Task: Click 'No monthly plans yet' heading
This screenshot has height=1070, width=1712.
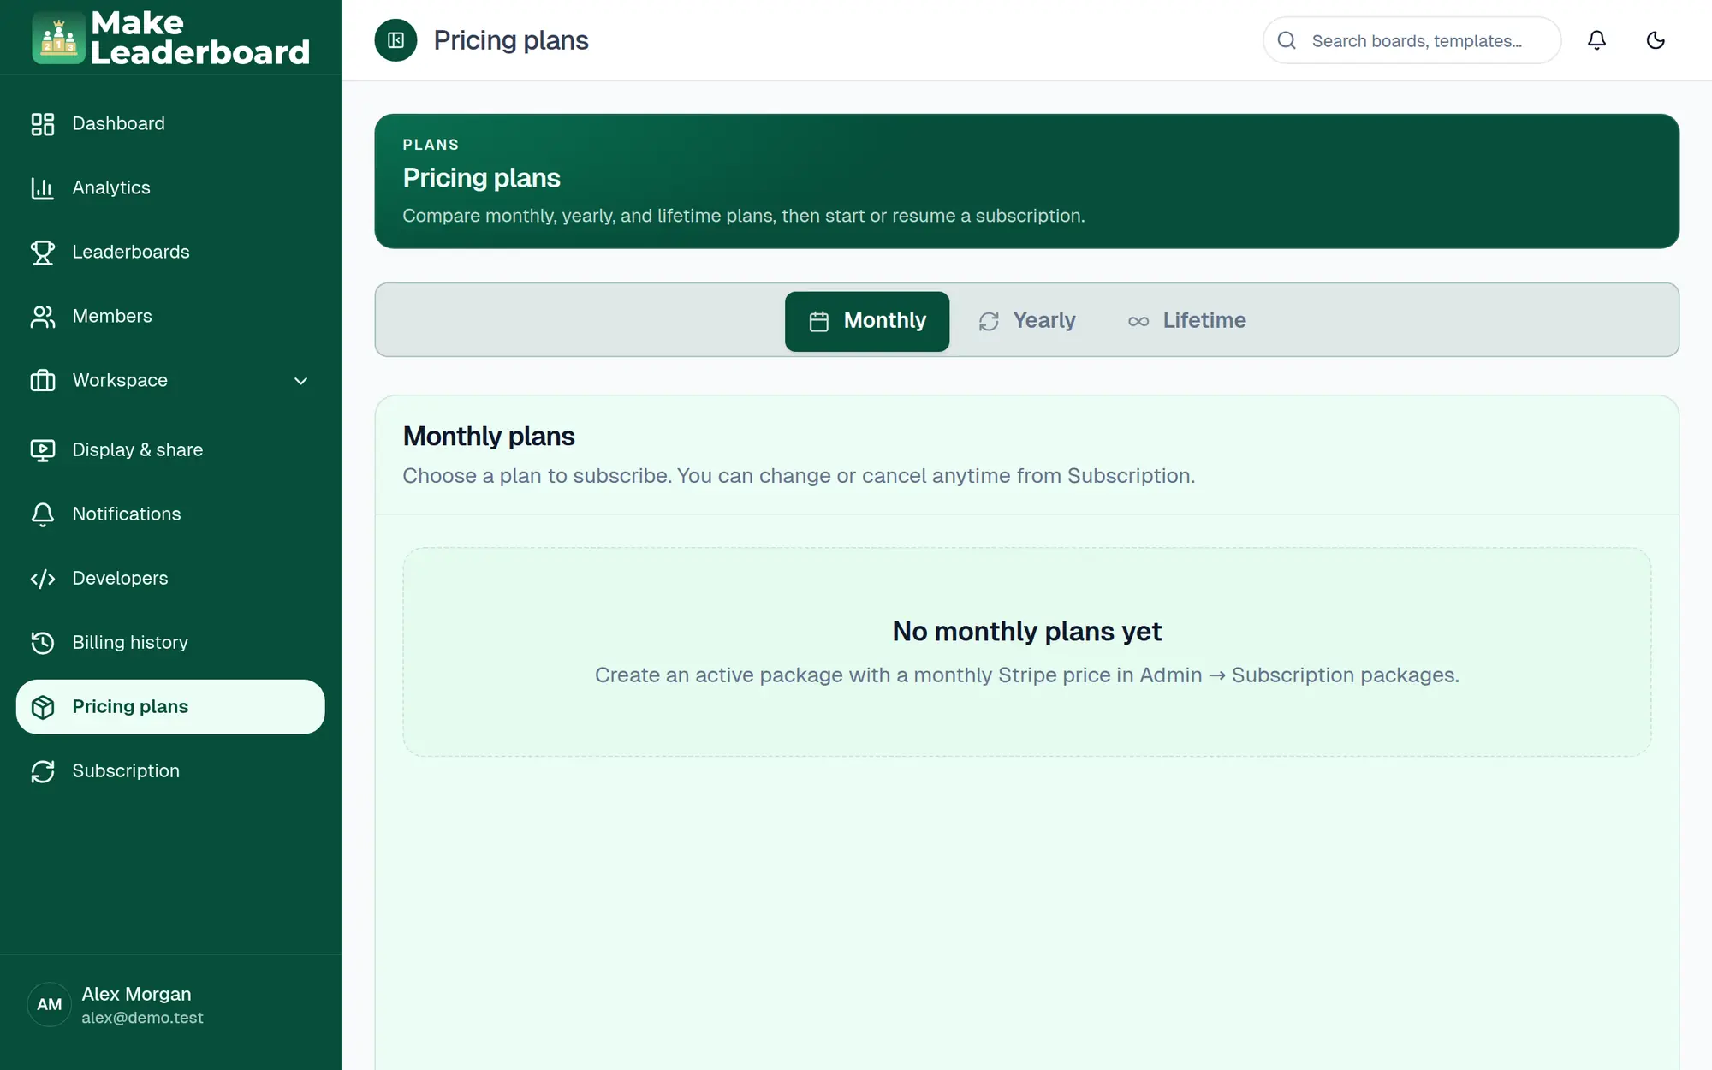Action: point(1026,631)
